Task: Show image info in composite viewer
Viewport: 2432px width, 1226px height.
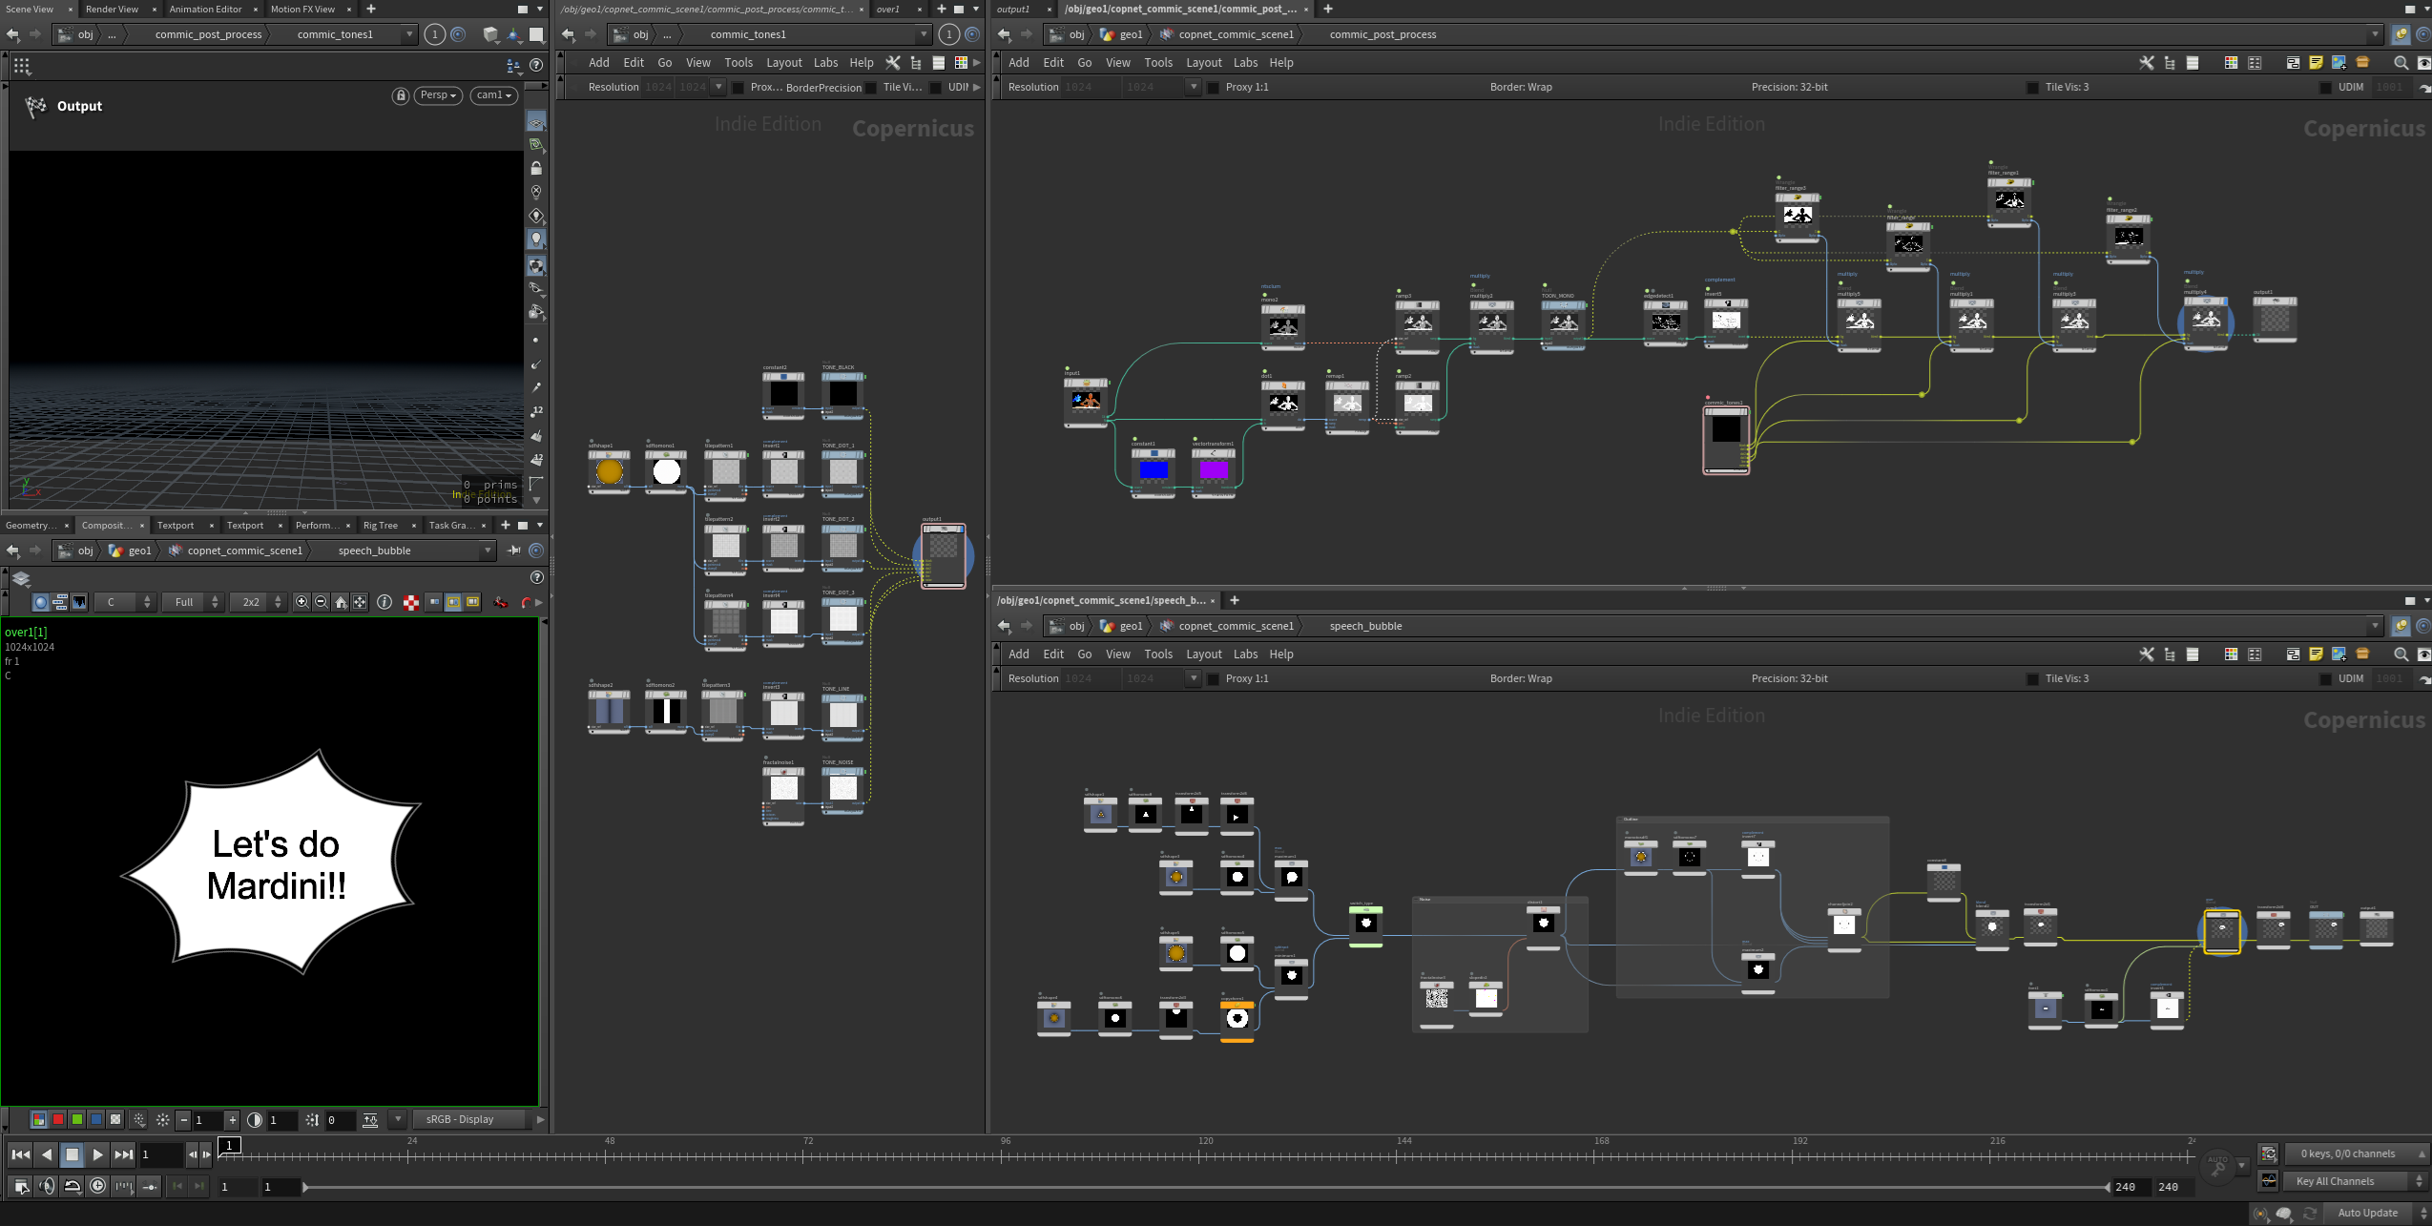Action: [x=385, y=602]
